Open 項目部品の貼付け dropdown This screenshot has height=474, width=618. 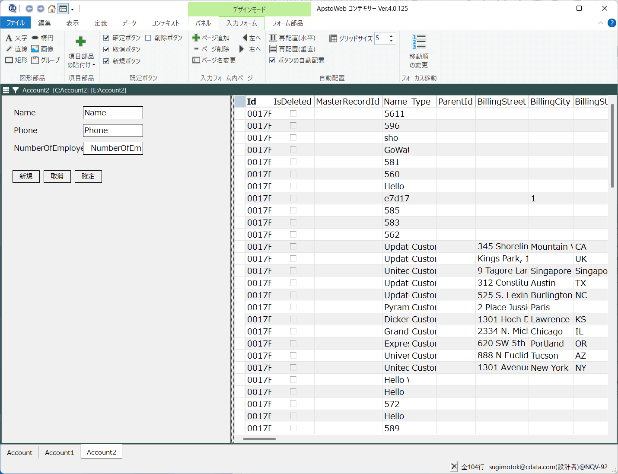click(x=81, y=60)
